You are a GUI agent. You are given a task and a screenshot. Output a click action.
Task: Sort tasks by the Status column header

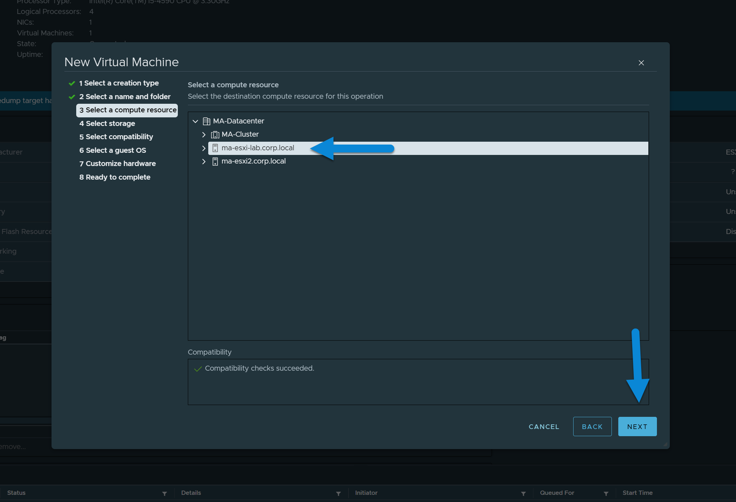pyautogui.click(x=16, y=493)
